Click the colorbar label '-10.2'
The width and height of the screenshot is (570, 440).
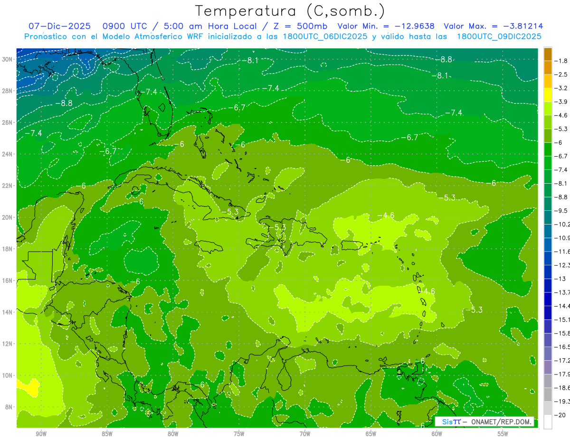pyautogui.click(x=562, y=224)
